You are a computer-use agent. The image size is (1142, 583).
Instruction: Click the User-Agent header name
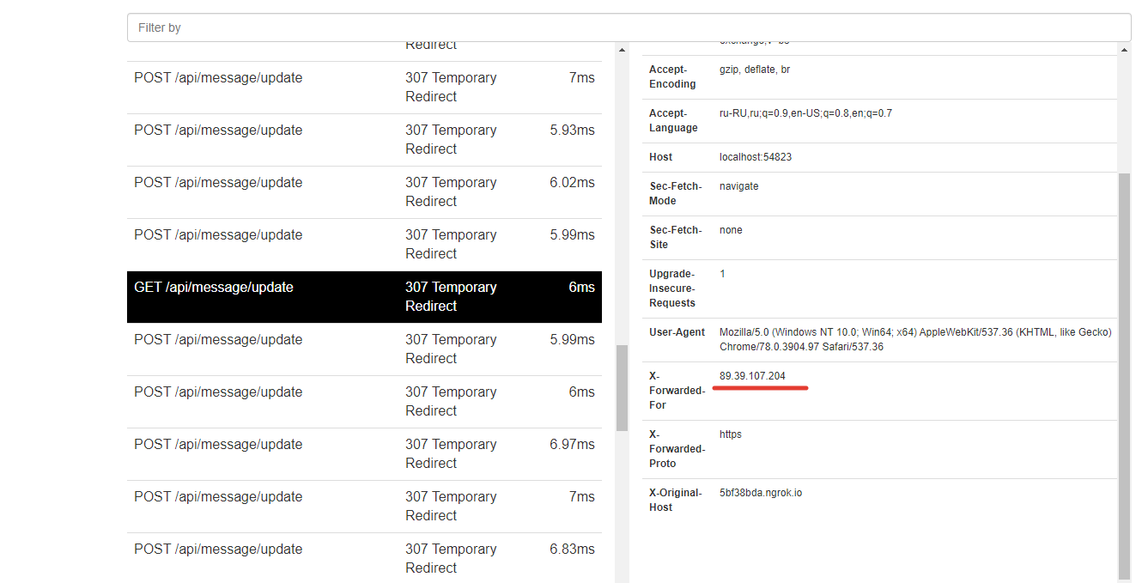(x=677, y=332)
